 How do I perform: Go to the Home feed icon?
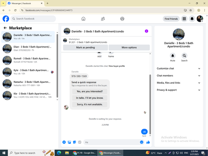pyautogui.click(x=83, y=19)
